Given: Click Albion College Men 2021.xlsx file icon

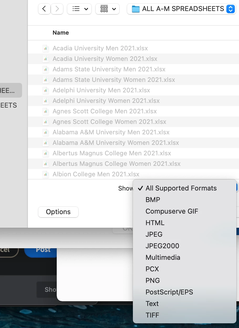Looking at the screenshot, I should tap(46, 174).
